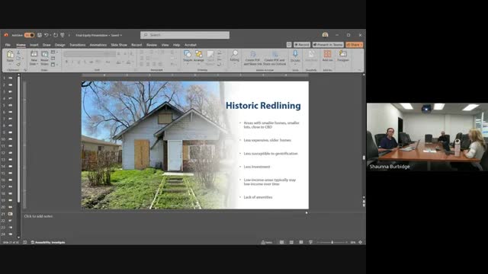Toggle the AutoSave switch
The width and height of the screenshot is (488, 274).
[29, 35]
